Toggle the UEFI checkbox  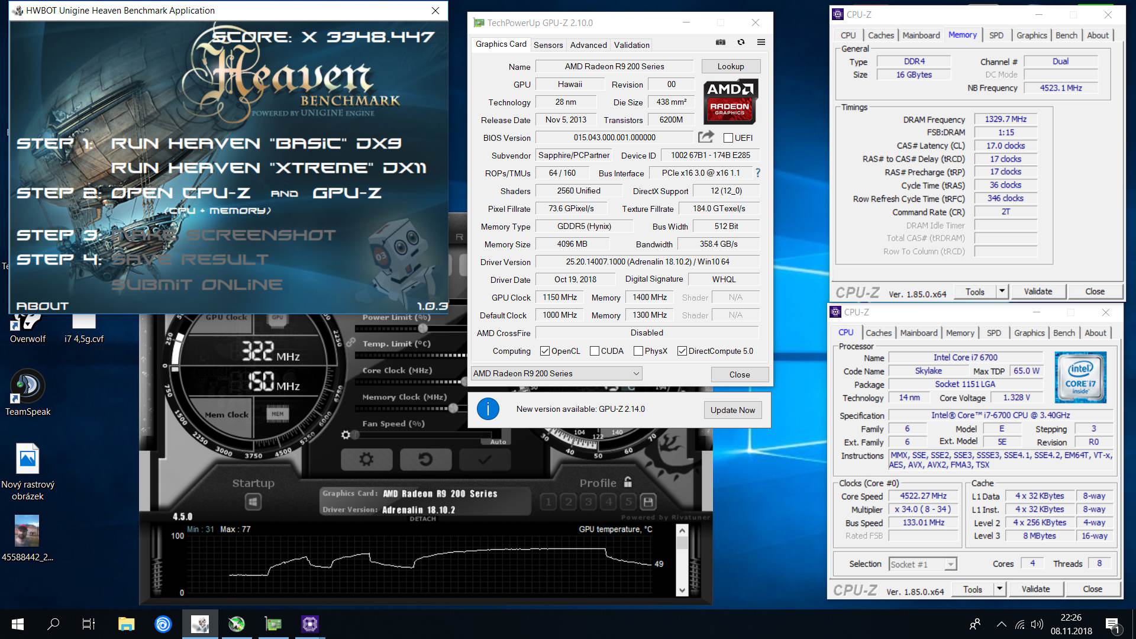click(728, 138)
